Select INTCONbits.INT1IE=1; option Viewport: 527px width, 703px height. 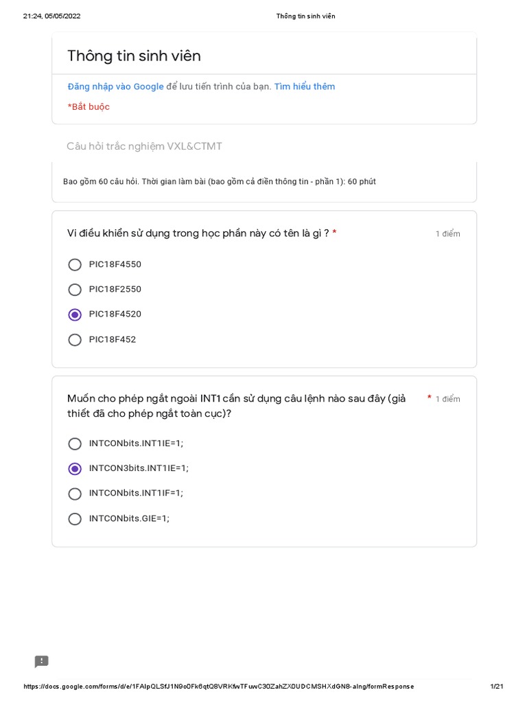pyautogui.click(x=75, y=443)
